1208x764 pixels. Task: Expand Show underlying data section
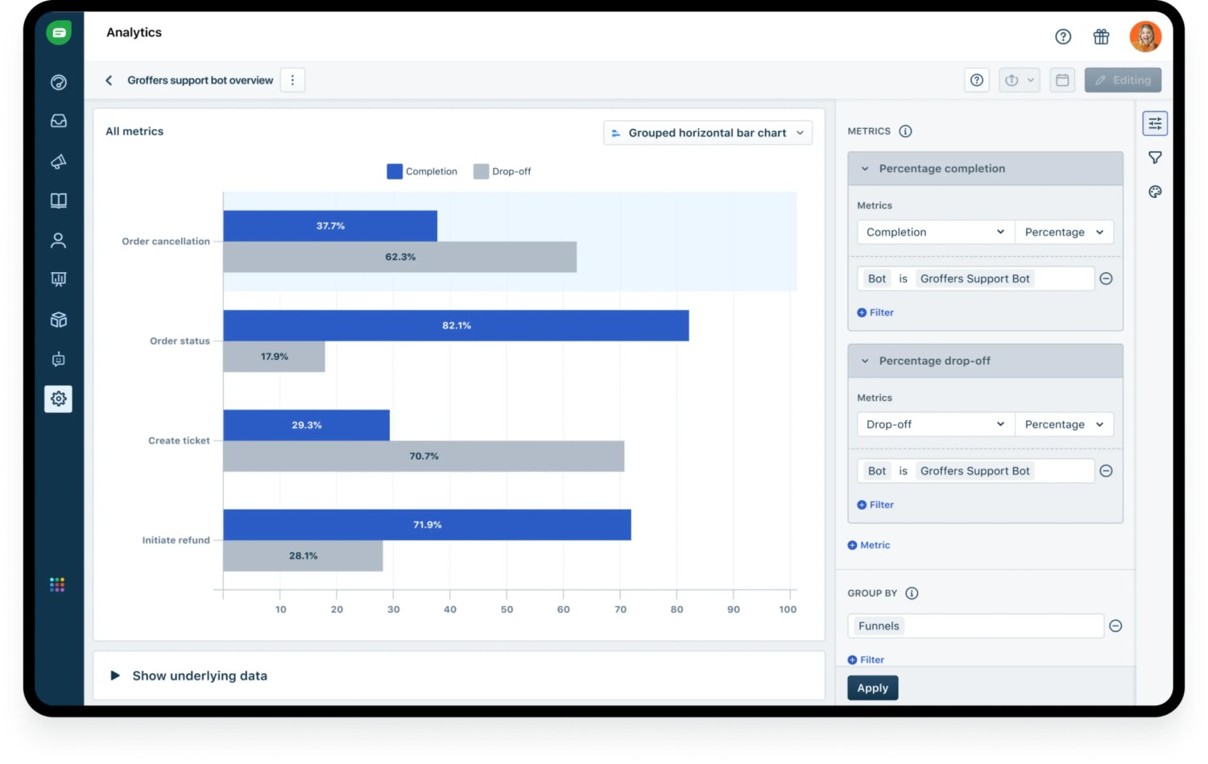(x=115, y=675)
